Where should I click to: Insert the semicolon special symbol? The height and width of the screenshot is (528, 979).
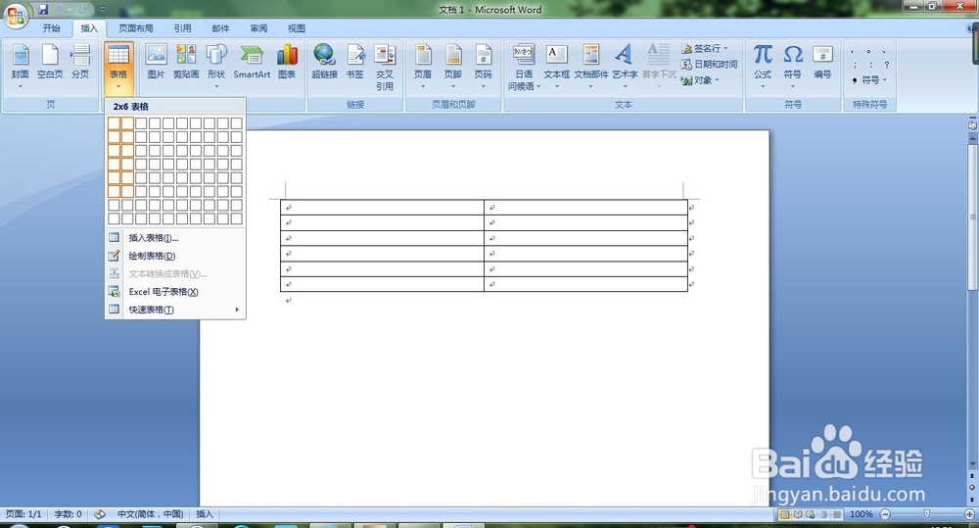point(855,65)
